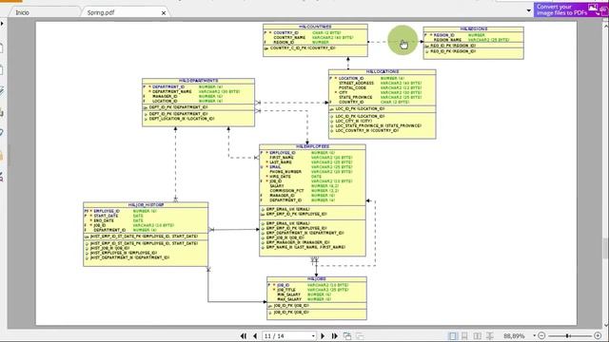Click the Convert image files to PDFs banner
The image size is (609, 342).
click(x=570, y=9)
